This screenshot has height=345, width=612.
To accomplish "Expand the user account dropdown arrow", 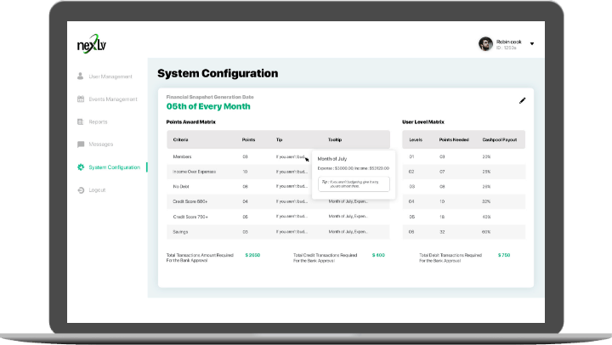I will click(x=532, y=43).
